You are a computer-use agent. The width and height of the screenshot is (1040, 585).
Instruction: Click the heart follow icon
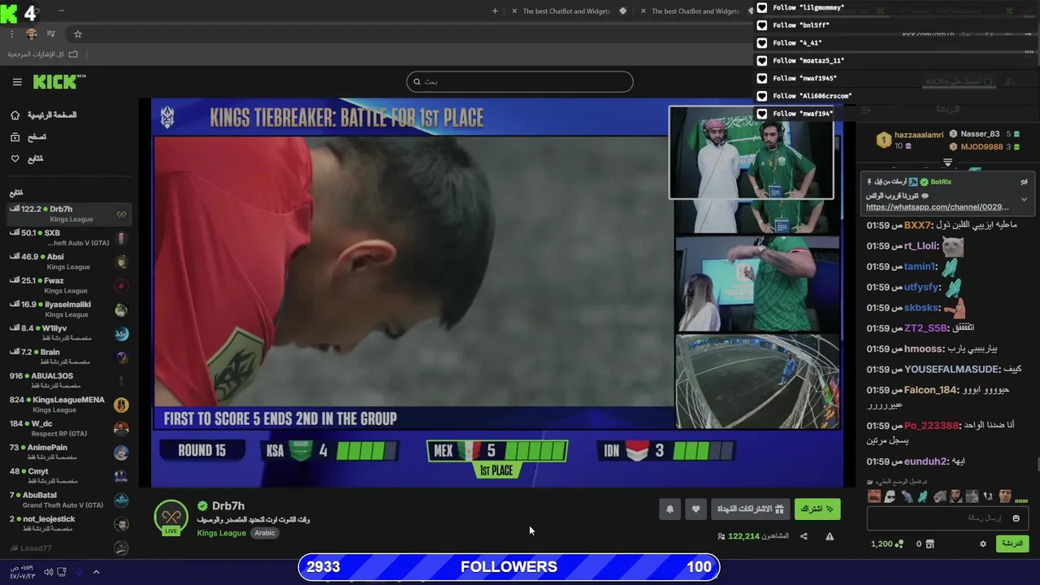click(695, 509)
